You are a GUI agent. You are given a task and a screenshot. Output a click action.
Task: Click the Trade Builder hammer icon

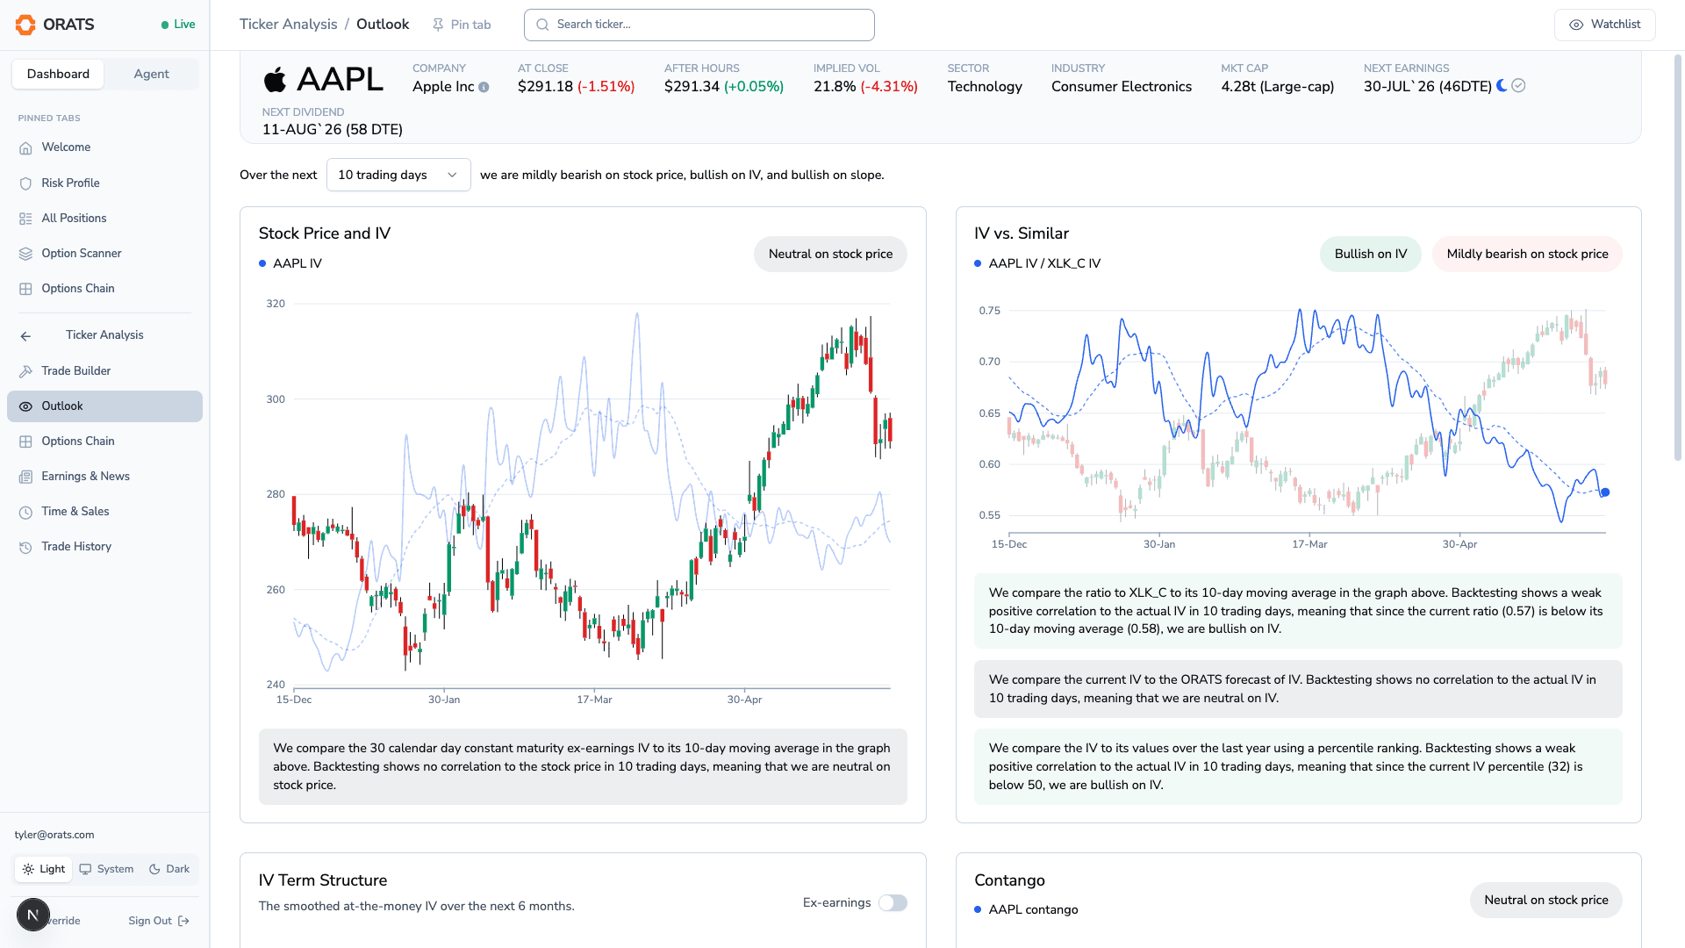click(x=25, y=371)
